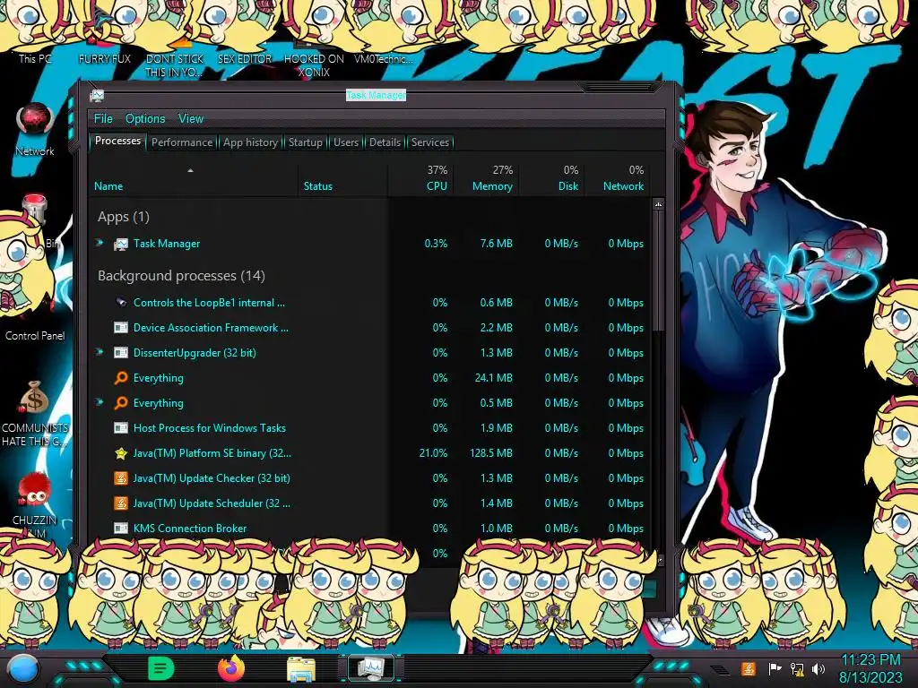Go to the Users tab

345,142
